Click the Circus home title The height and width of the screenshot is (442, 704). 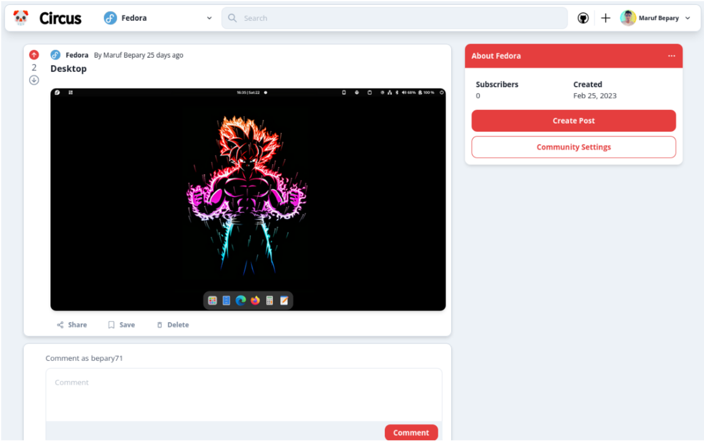tap(60, 18)
